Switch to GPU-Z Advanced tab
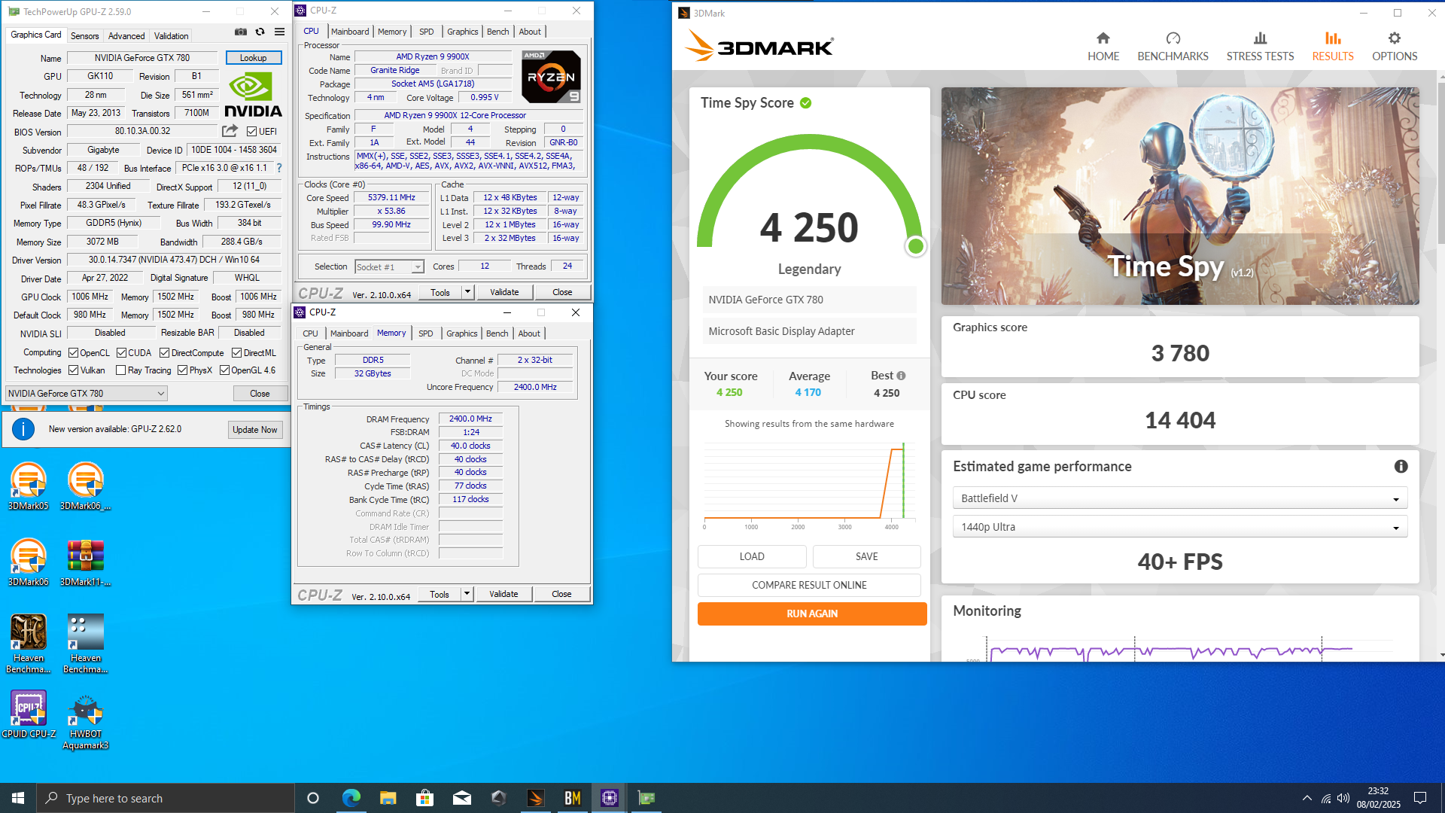The height and width of the screenshot is (813, 1445). coord(126,36)
